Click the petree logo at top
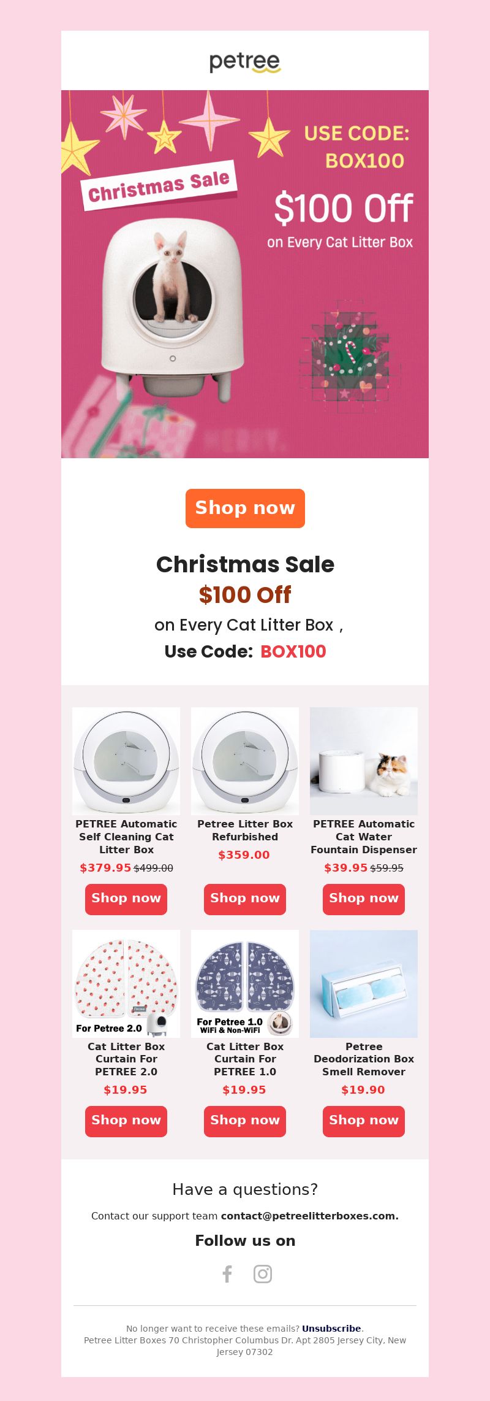The width and height of the screenshot is (490, 1401). (245, 62)
